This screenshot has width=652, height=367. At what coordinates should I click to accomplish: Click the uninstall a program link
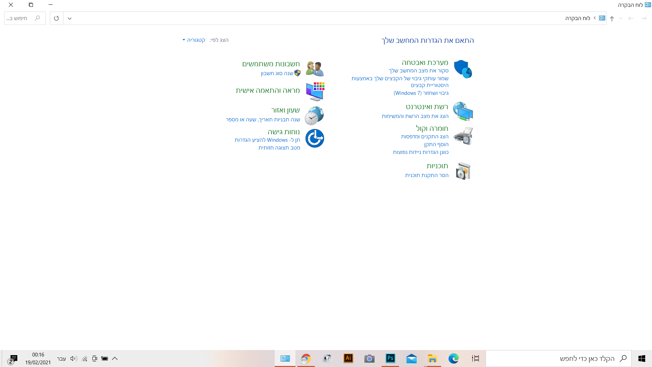pyautogui.click(x=427, y=175)
